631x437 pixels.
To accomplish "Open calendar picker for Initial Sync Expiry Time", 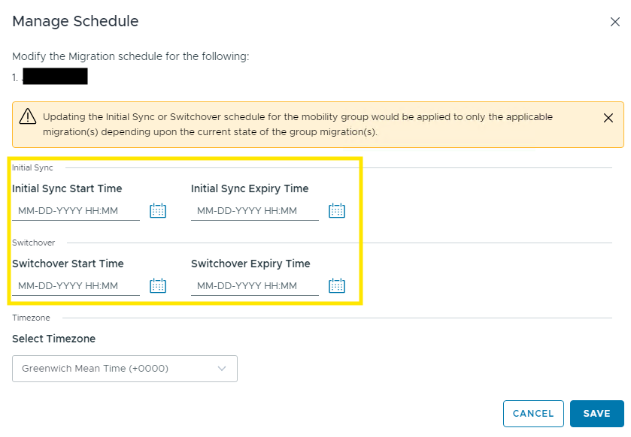I will tap(337, 211).
